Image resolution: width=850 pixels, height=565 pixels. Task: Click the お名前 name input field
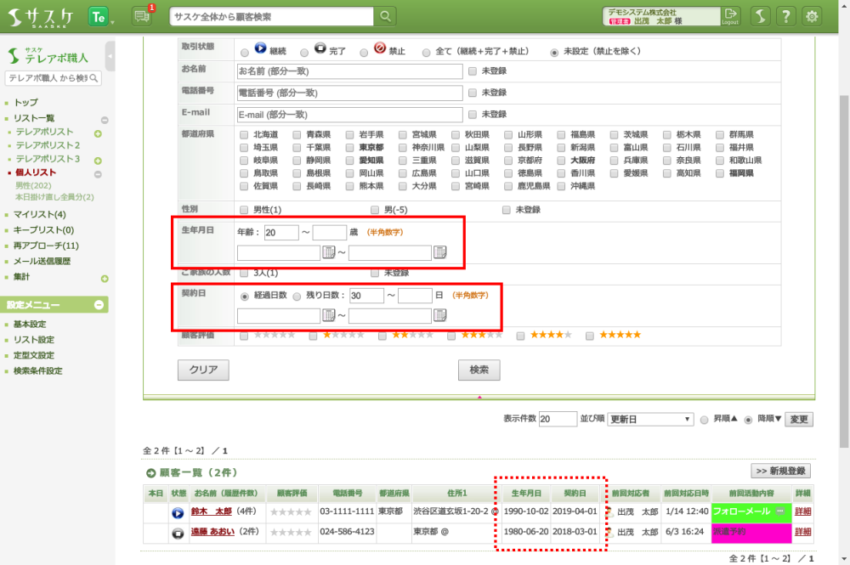point(349,71)
